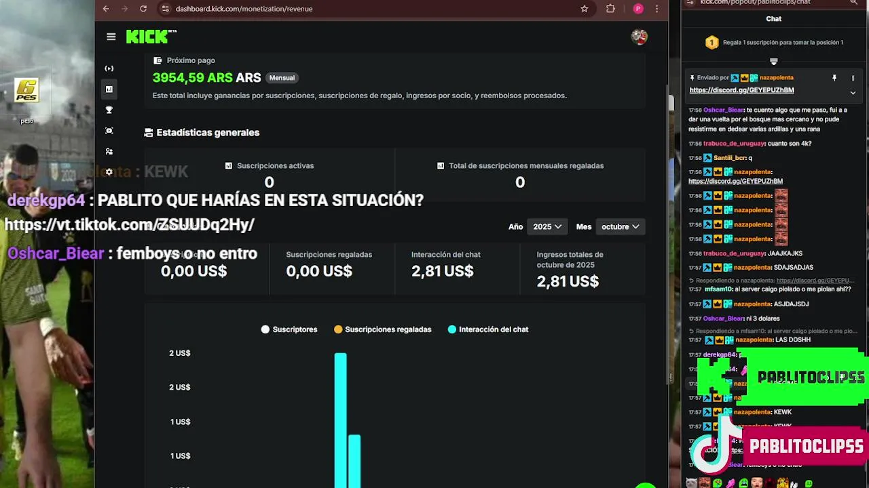Viewport: 869px width, 488px height.
Task: Click Santiii_bcr username in chat
Action: [x=730, y=158]
